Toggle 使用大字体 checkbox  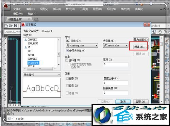pos(67,50)
